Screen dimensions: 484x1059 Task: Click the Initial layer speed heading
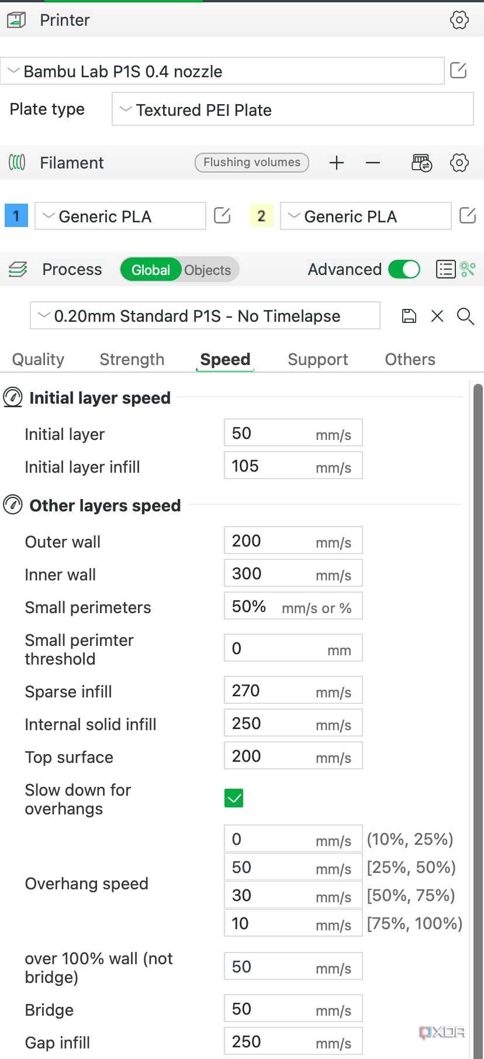[x=100, y=398]
